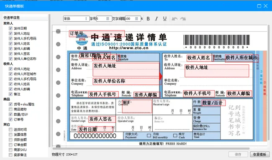Image resolution: width=272 pixels, height=160 pixels.
Task: Uncheck the 收件人姓名 checkbox
Action: click(x=10, y=84)
